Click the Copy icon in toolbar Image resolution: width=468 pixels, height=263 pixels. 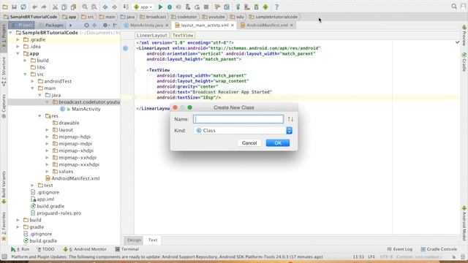[x=64, y=7]
